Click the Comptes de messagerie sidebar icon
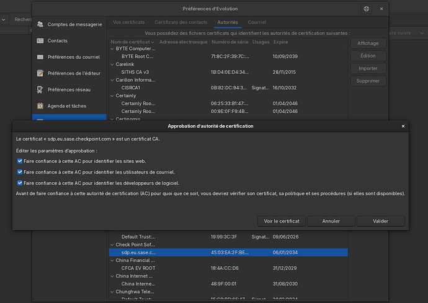This screenshot has width=428, height=303. pos(40,25)
